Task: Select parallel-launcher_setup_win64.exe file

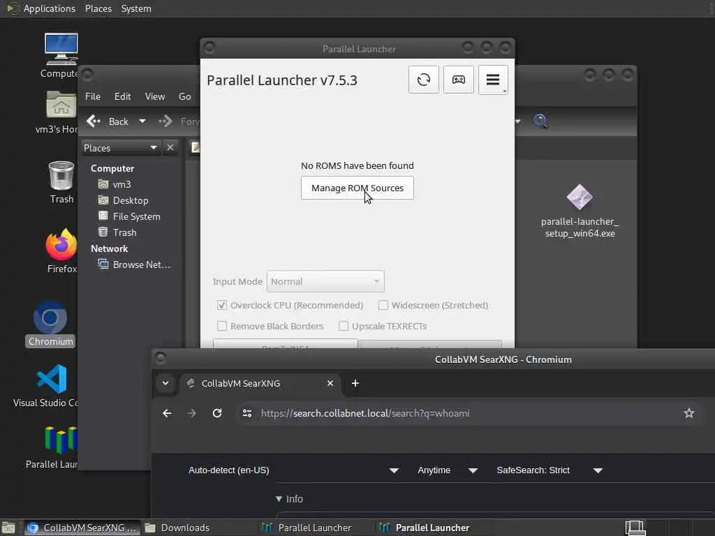Action: pos(579,211)
